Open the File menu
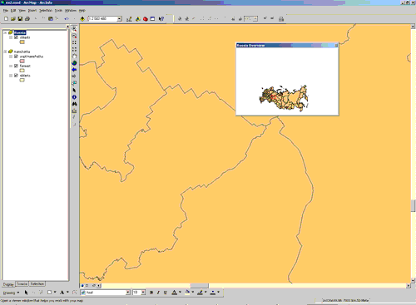The height and width of the screenshot is (305, 416). 5,11
